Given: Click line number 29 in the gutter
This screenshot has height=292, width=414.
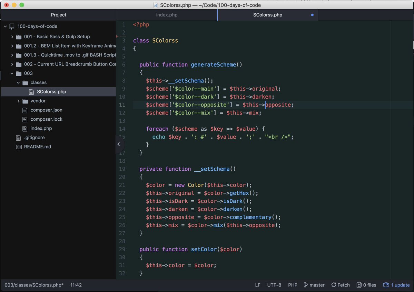Looking at the screenshot, I should pos(122,249).
